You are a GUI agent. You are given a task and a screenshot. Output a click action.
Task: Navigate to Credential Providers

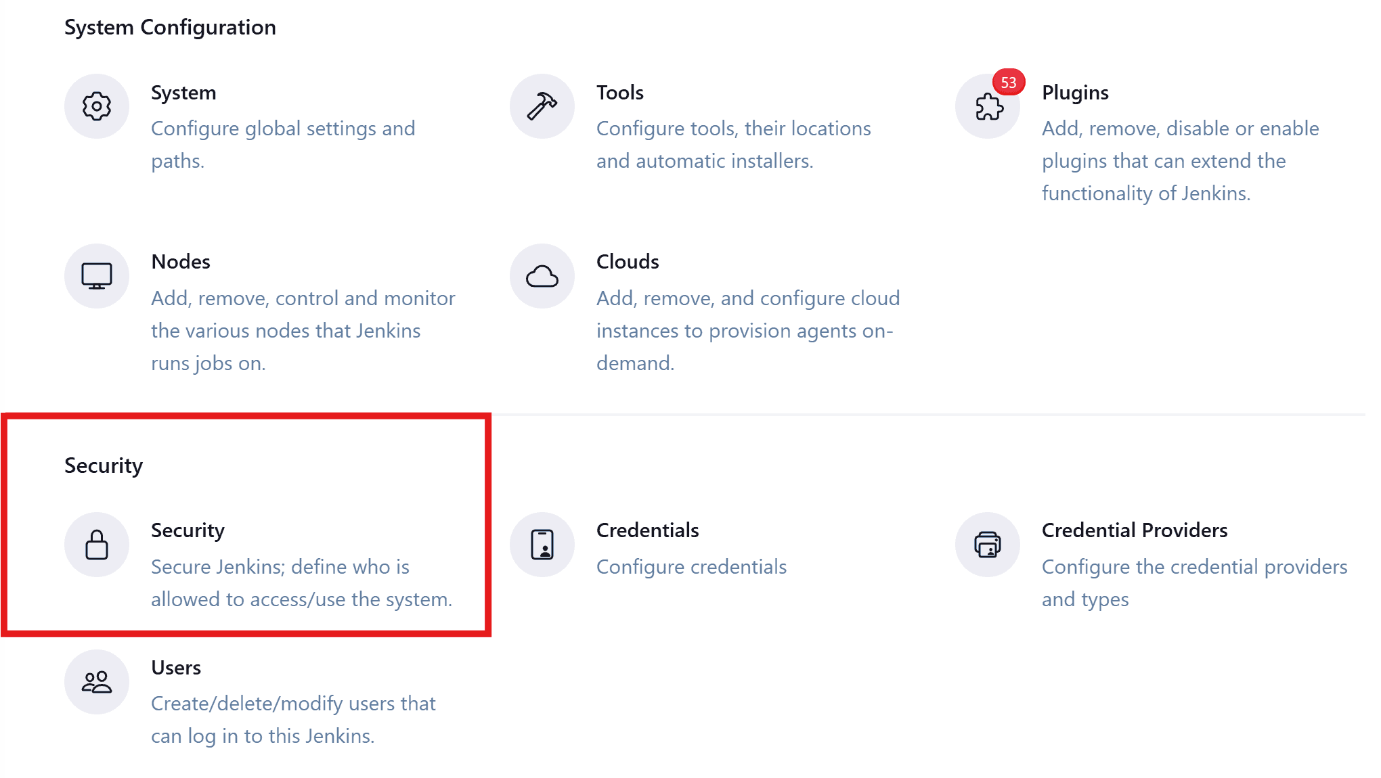pos(1135,530)
